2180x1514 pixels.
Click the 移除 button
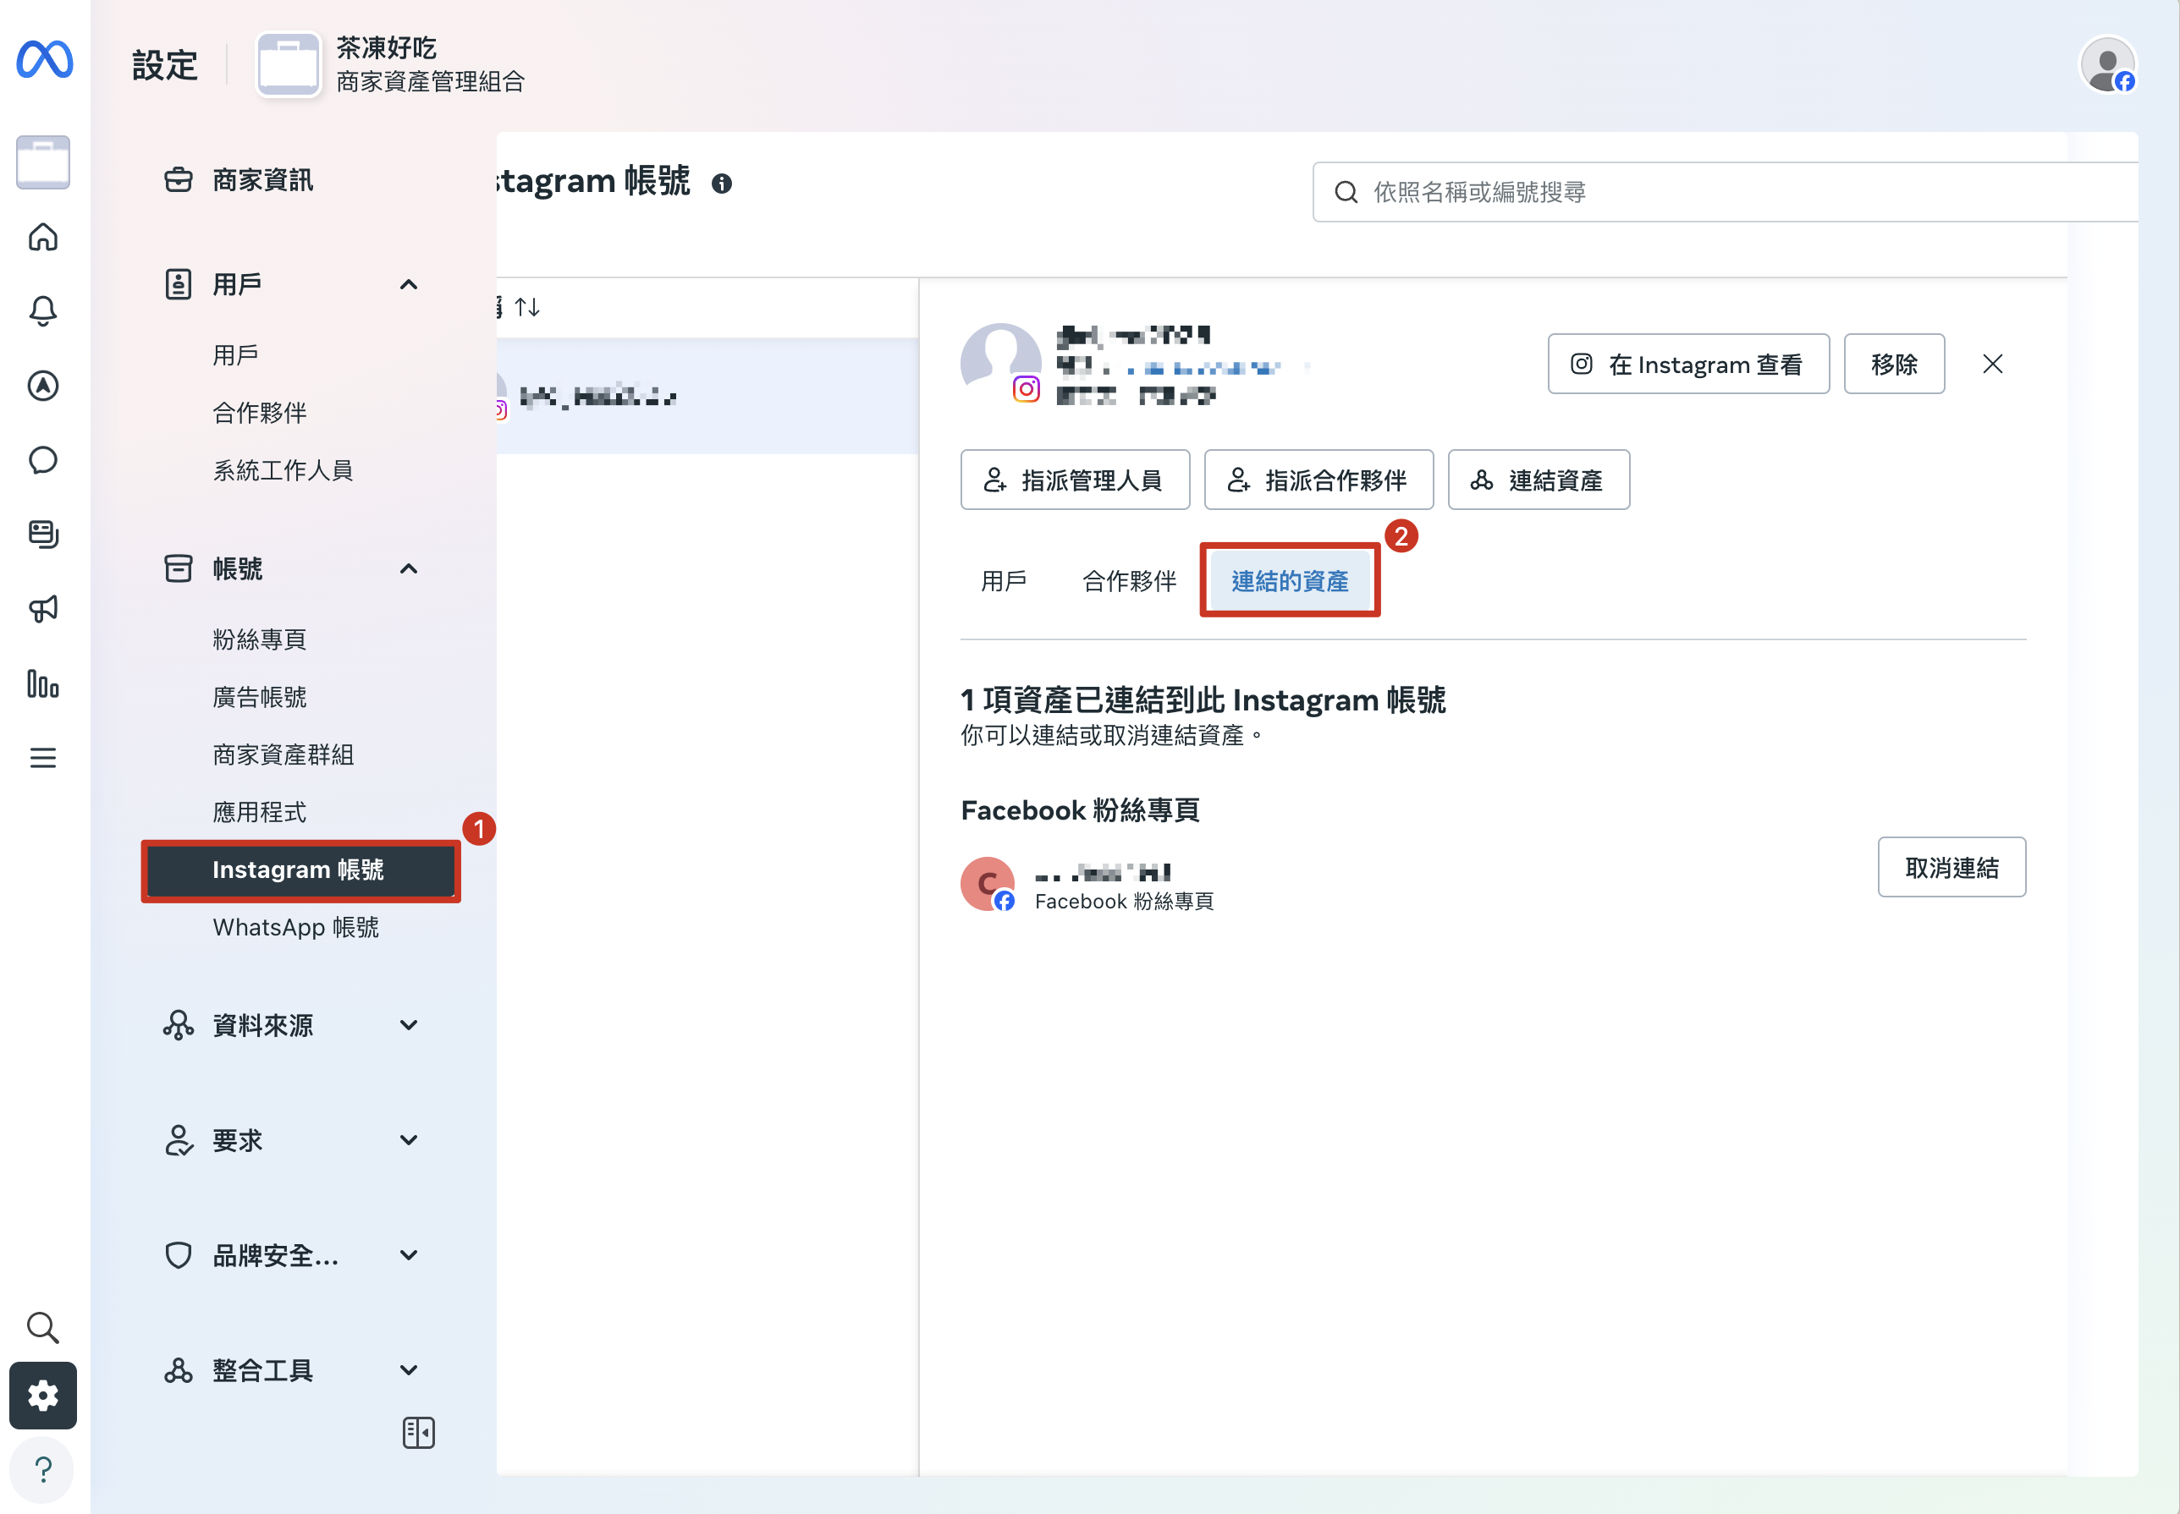1893,364
